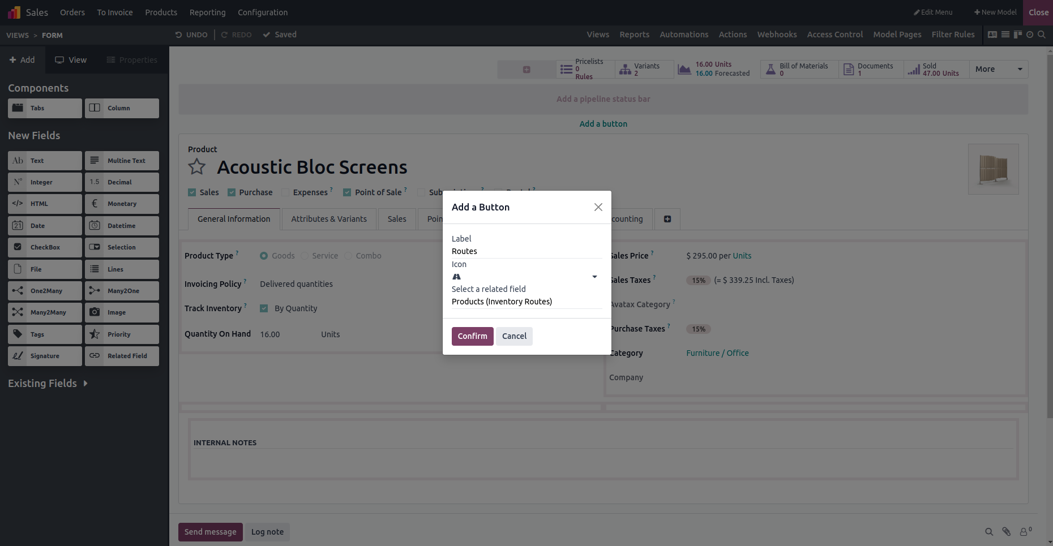This screenshot has width=1053, height=546.
Task: Edit the Label input field
Action: click(525, 251)
